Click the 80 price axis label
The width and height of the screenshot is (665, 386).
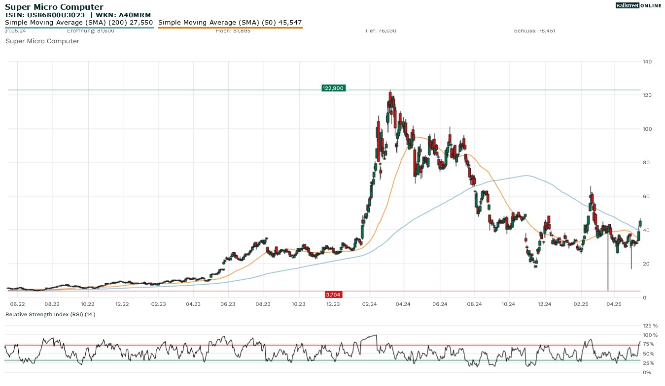tap(646, 163)
